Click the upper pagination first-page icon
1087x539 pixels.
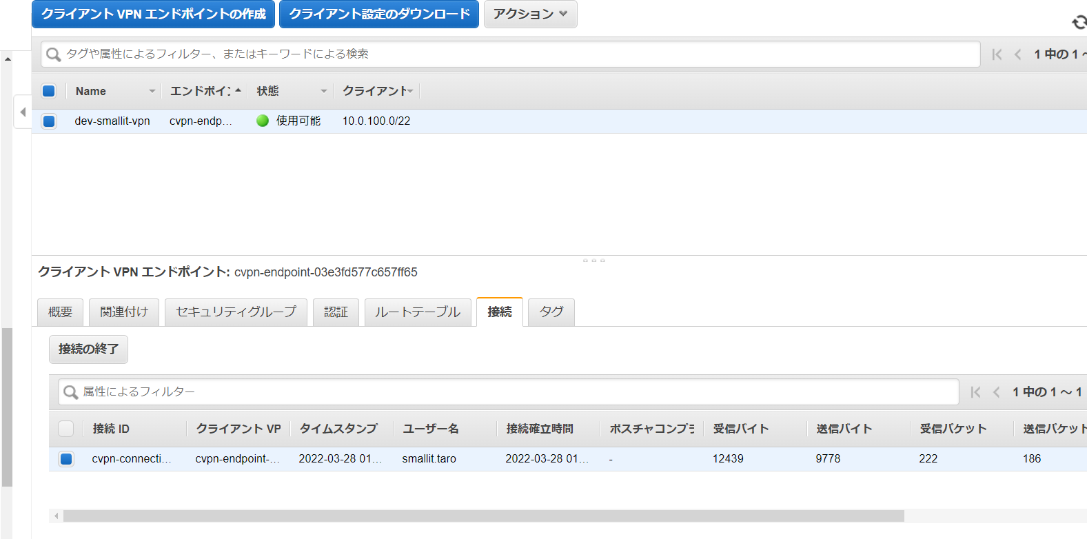click(x=997, y=54)
